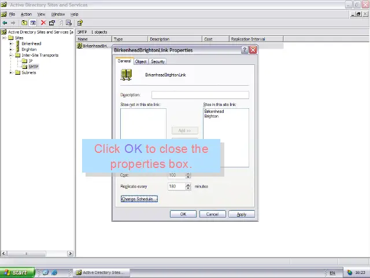Click the tree pane's scroll left arrow
The width and height of the screenshot is (370, 278).
point(3,254)
